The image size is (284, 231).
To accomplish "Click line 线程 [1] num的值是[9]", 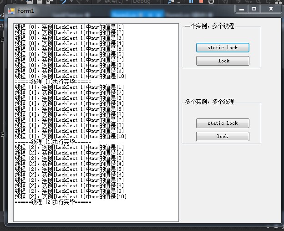I will pyautogui.click(x=69, y=131).
